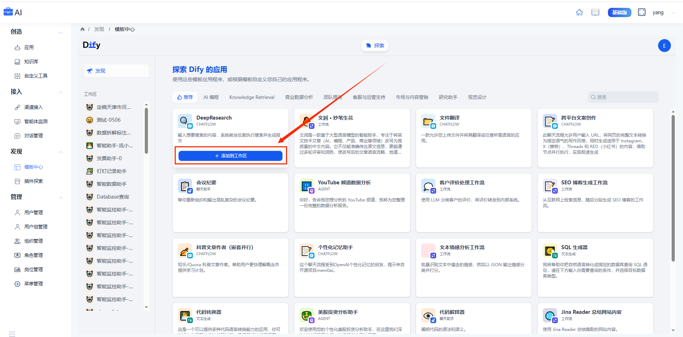
Task: Click the DeepResearch app icon
Action: point(185,121)
